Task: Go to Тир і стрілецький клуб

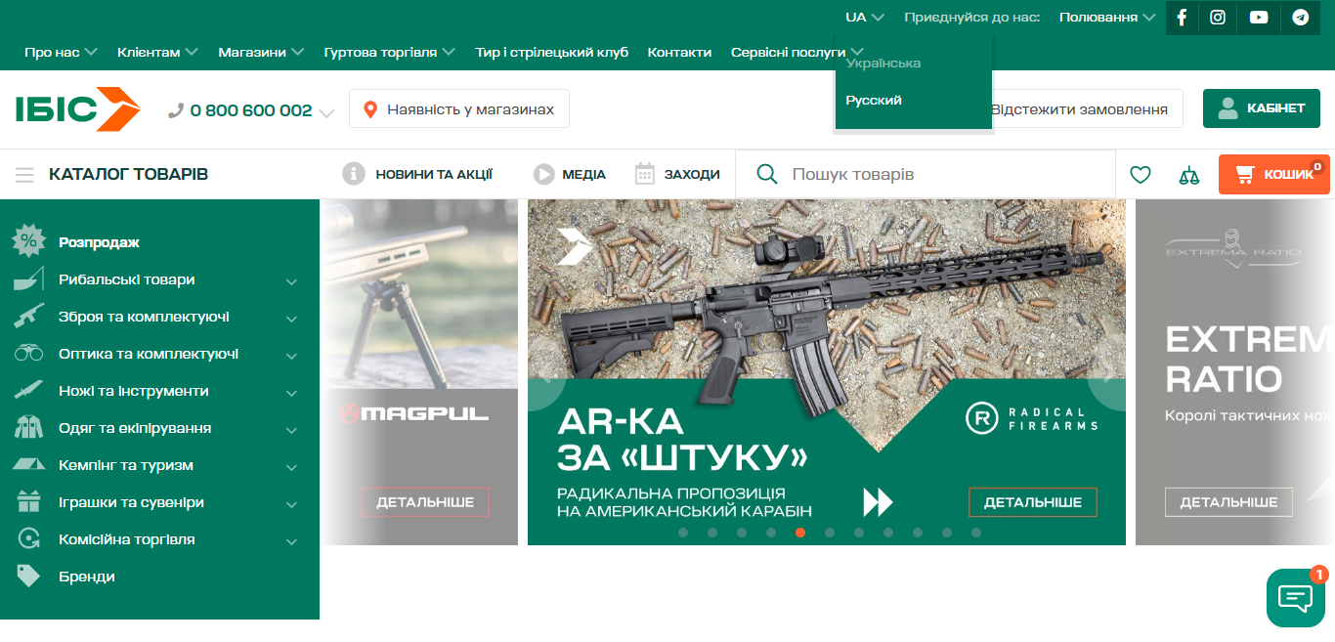Action: (x=551, y=52)
